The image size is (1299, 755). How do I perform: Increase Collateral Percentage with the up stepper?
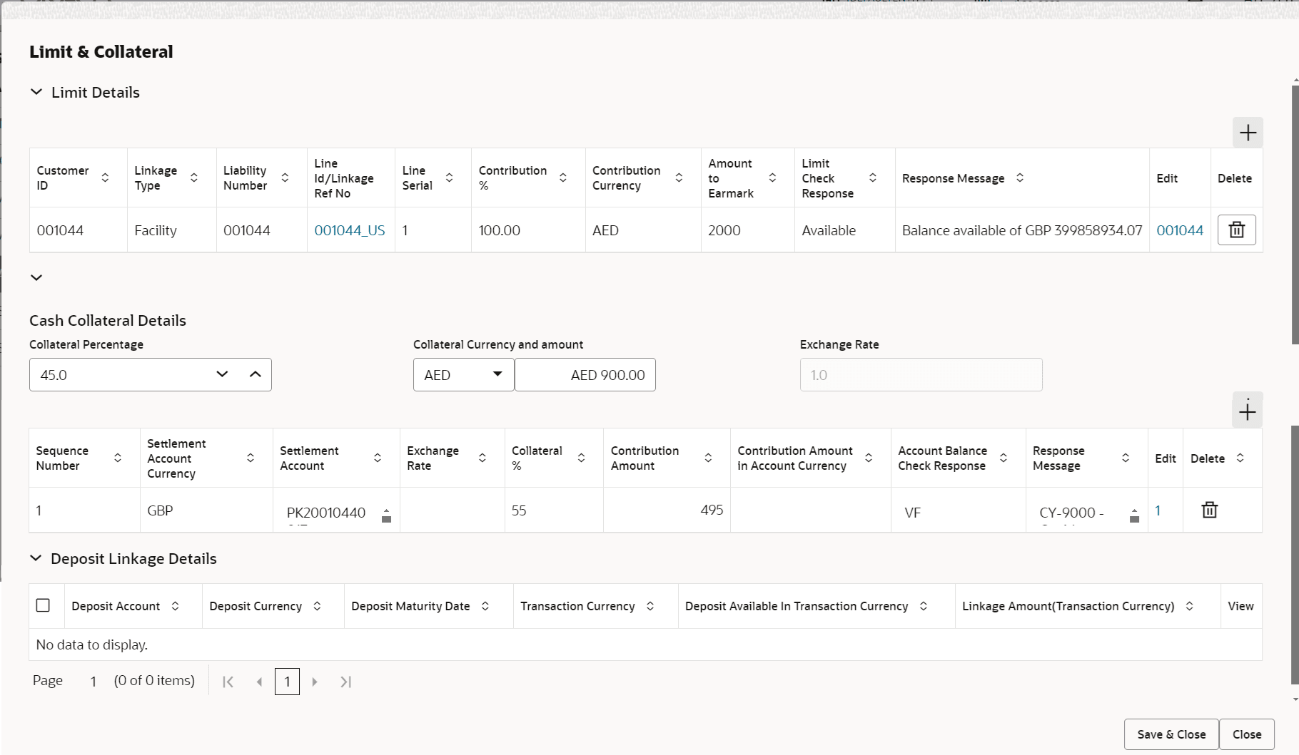click(x=256, y=374)
